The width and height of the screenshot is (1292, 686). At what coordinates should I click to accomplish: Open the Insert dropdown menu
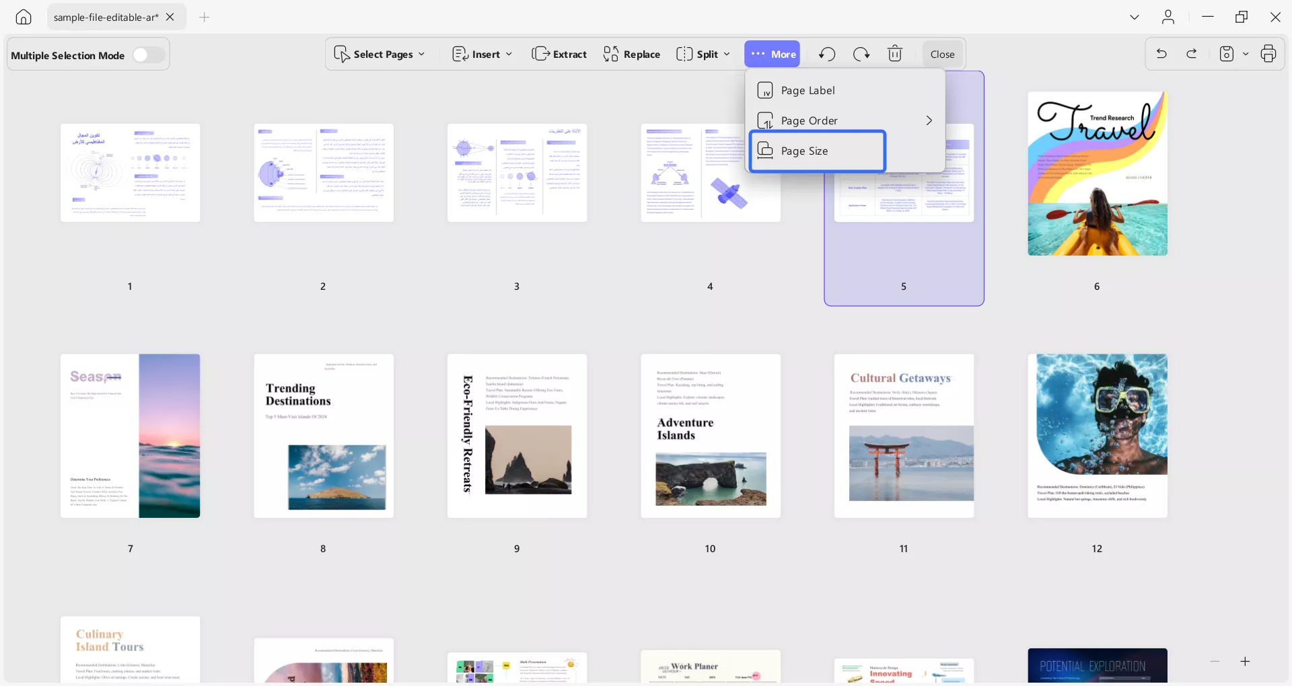(482, 54)
